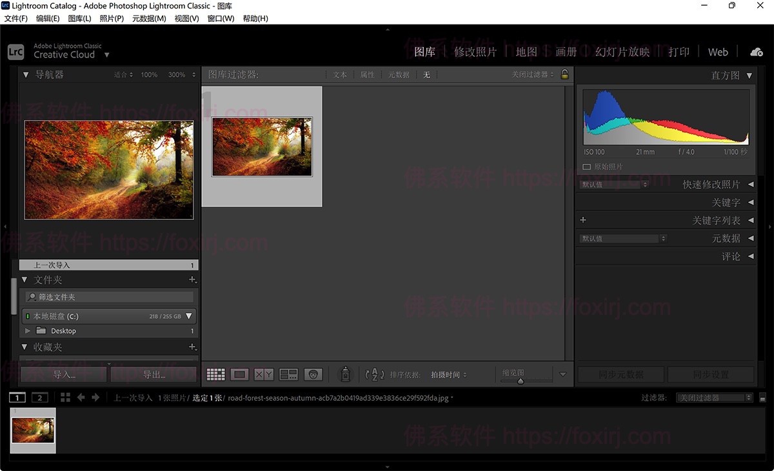
Task: Open Compare view via the XY icon
Action: click(263, 374)
